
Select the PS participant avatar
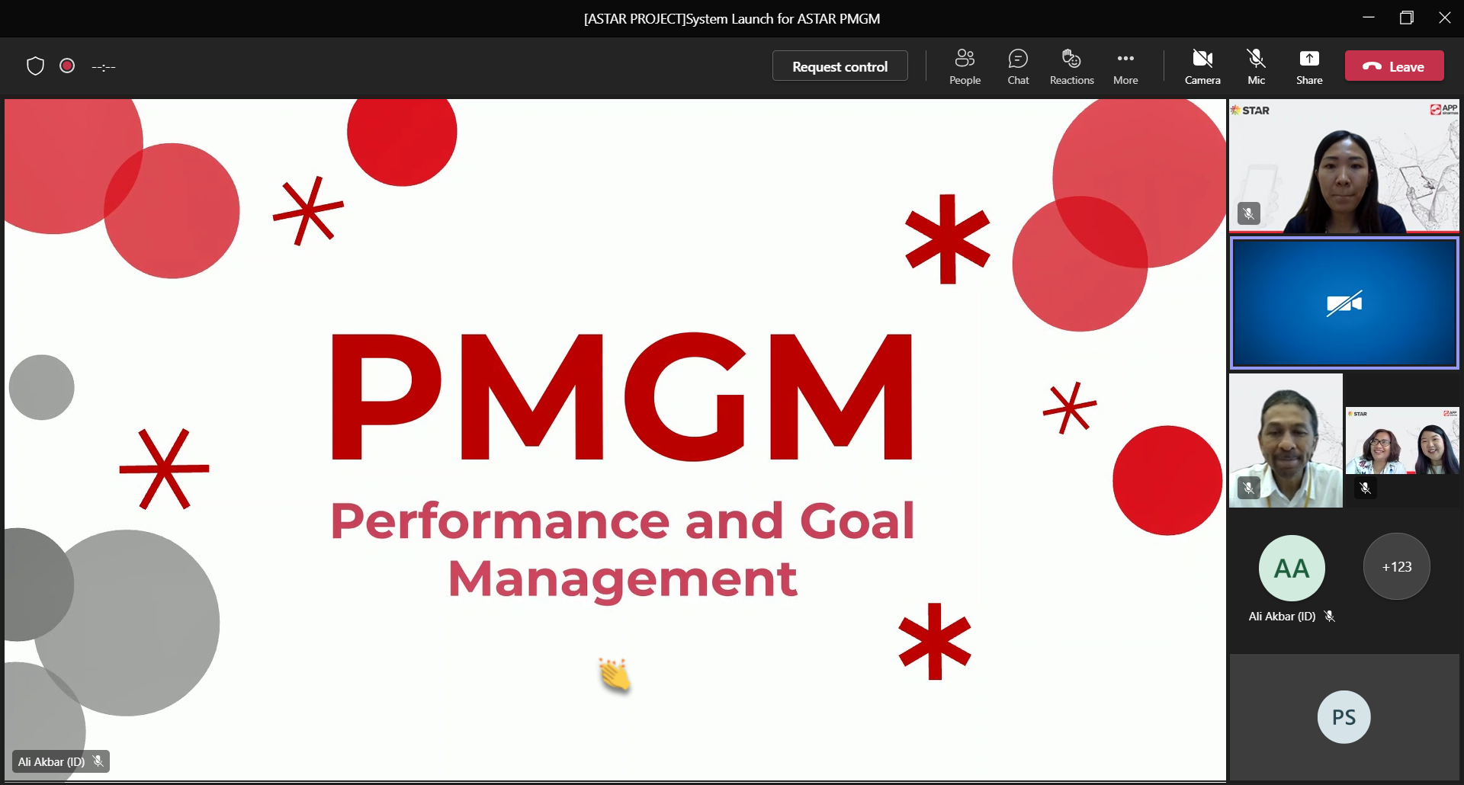point(1344,717)
